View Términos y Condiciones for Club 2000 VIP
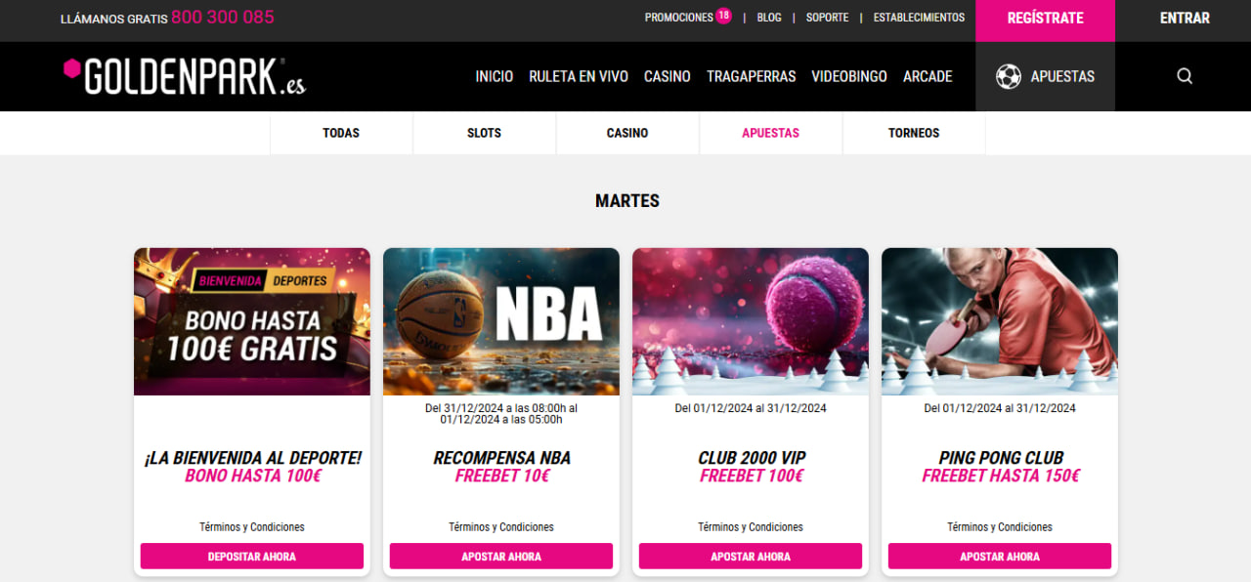The height and width of the screenshot is (582, 1251). pyautogui.click(x=751, y=526)
